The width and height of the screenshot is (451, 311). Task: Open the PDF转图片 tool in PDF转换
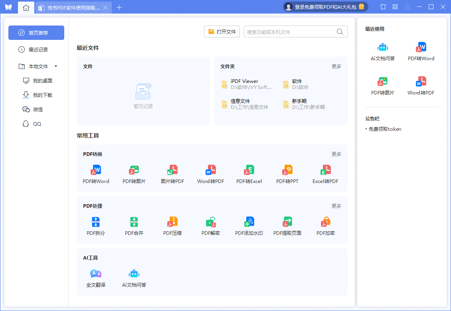coord(134,174)
